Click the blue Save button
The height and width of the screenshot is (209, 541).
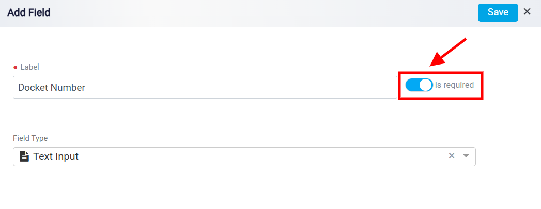(x=498, y=12)
